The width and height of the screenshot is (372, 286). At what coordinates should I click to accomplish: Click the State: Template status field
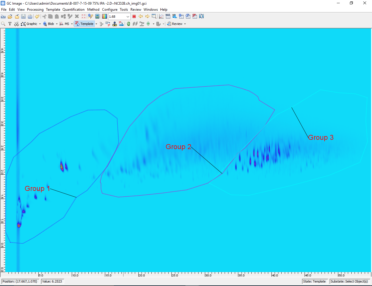(314, 281)
